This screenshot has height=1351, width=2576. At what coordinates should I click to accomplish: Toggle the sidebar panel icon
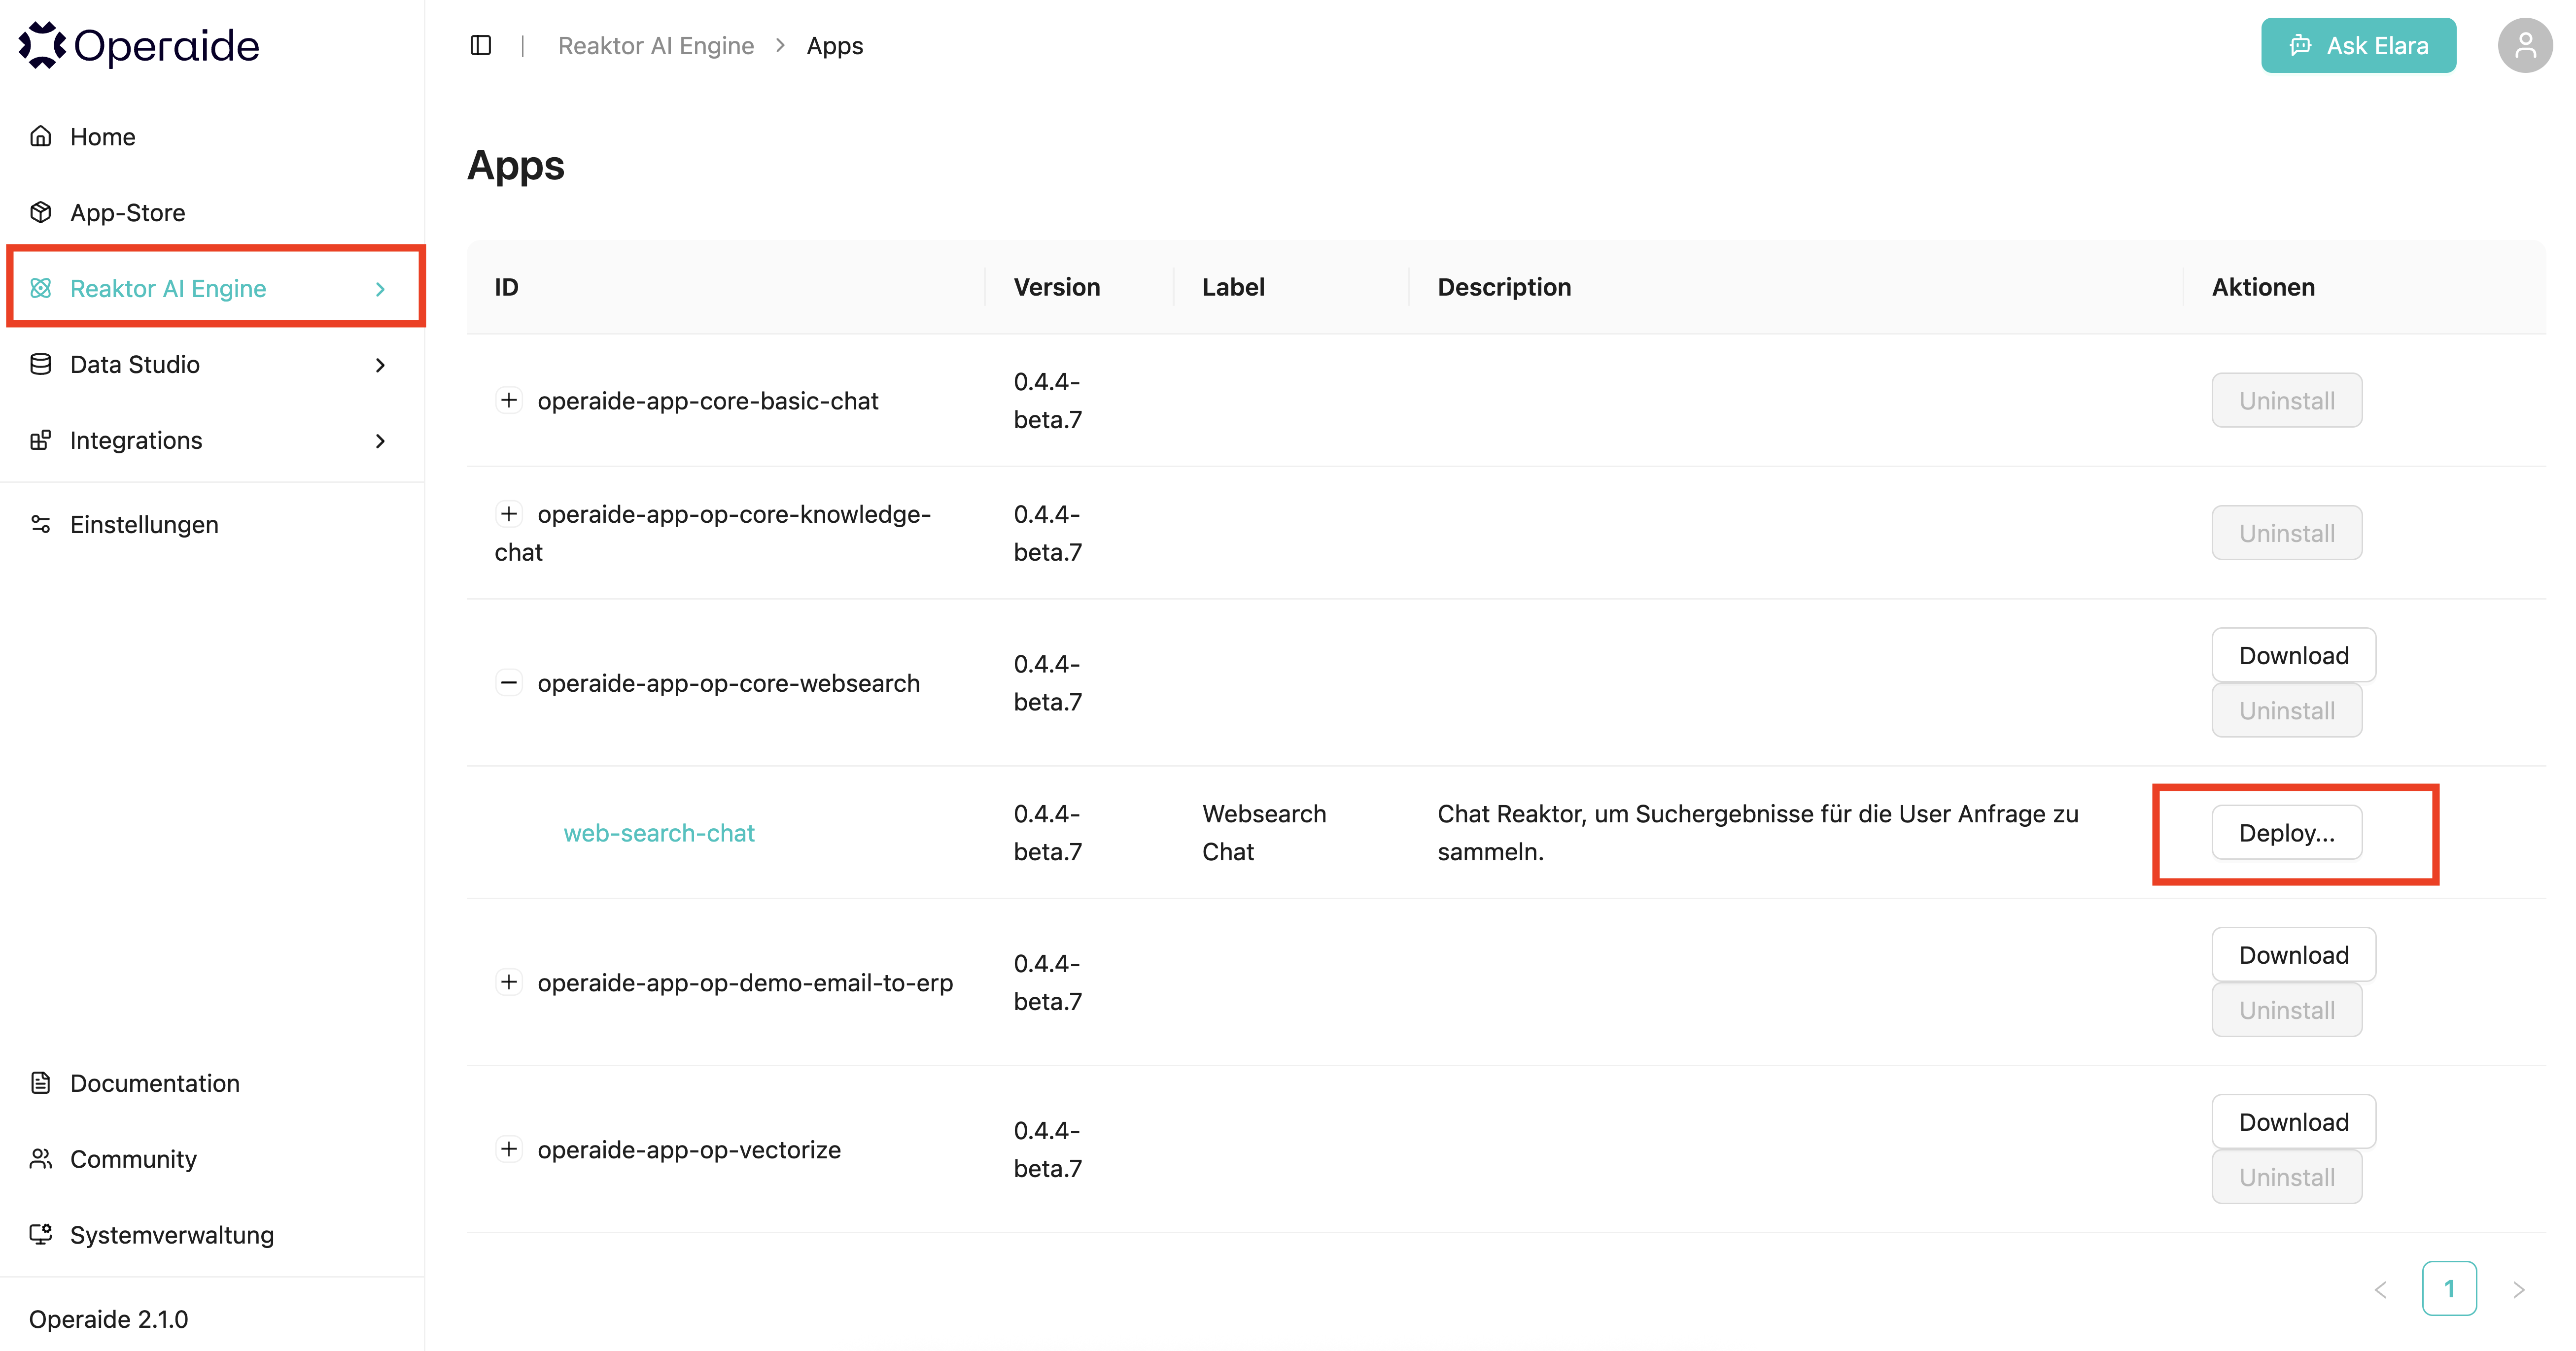coord(481,45)
